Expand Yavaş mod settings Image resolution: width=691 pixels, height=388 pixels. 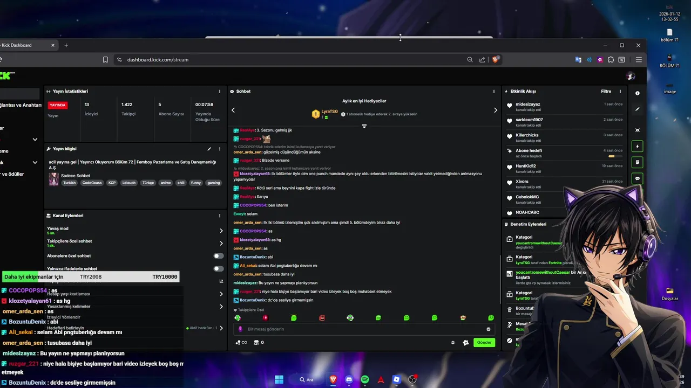click(x=221, y=231)
